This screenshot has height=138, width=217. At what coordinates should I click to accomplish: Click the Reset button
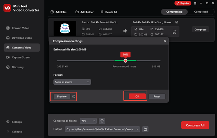click(157, 97)
